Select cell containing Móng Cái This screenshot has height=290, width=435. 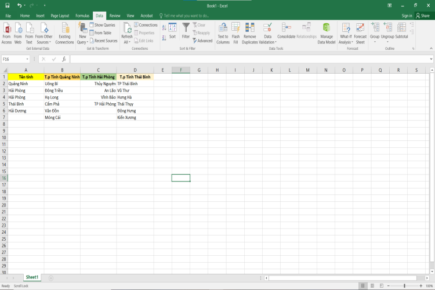[x=62, y=117]
